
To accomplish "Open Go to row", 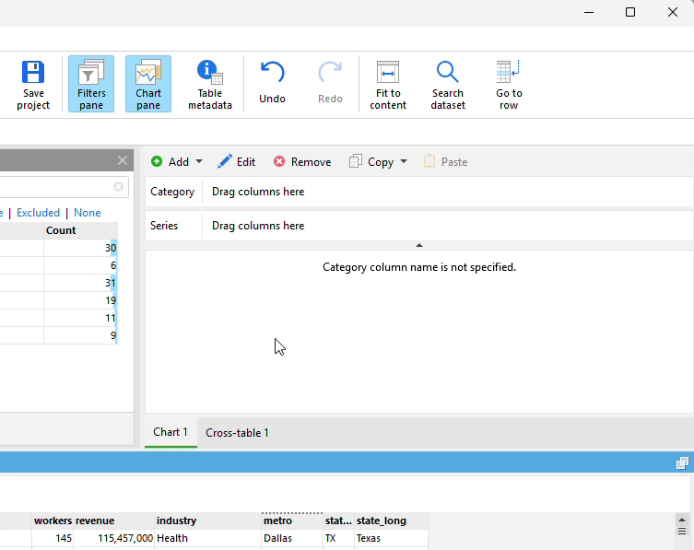I will point(509,84).
